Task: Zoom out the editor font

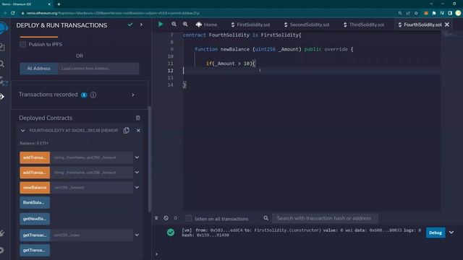Action: click(174, 24)
